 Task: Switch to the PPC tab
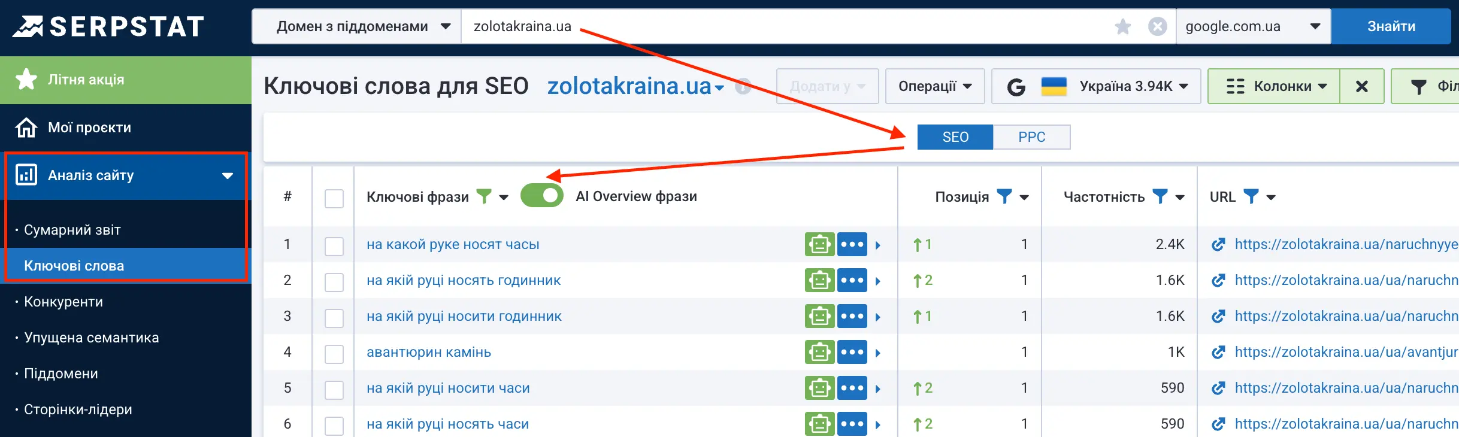click(x=1032, y=137)
